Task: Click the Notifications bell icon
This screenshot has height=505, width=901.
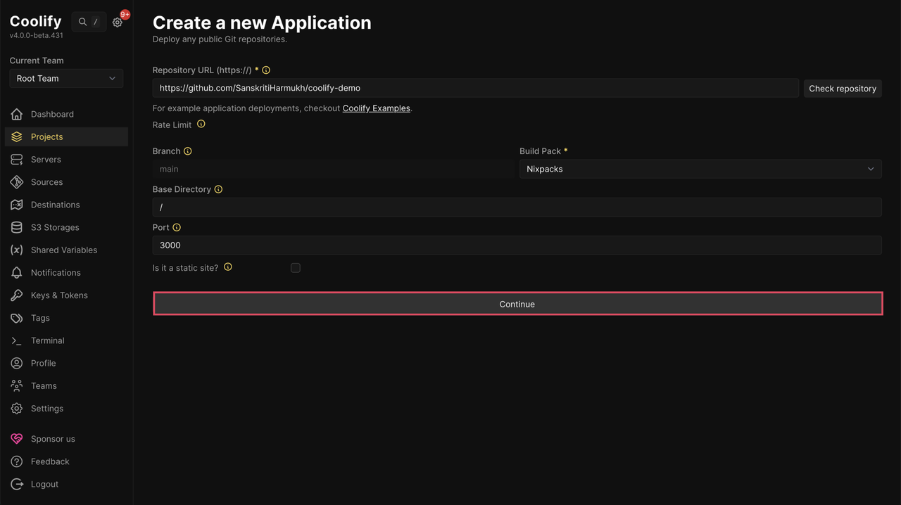Action: [17, 273]
